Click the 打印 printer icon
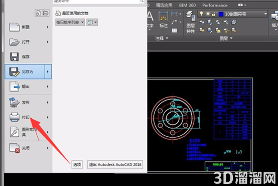The image size is (278, 186). [x=15, y=117]
